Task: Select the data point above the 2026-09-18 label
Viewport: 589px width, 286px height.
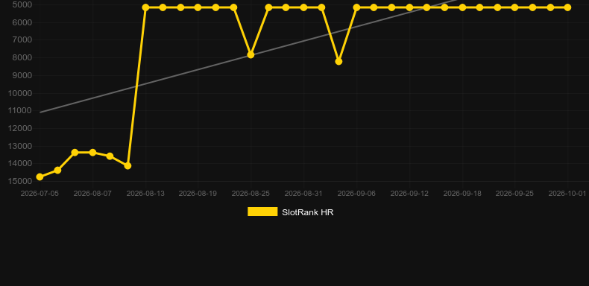Action: tap(462, 7)
